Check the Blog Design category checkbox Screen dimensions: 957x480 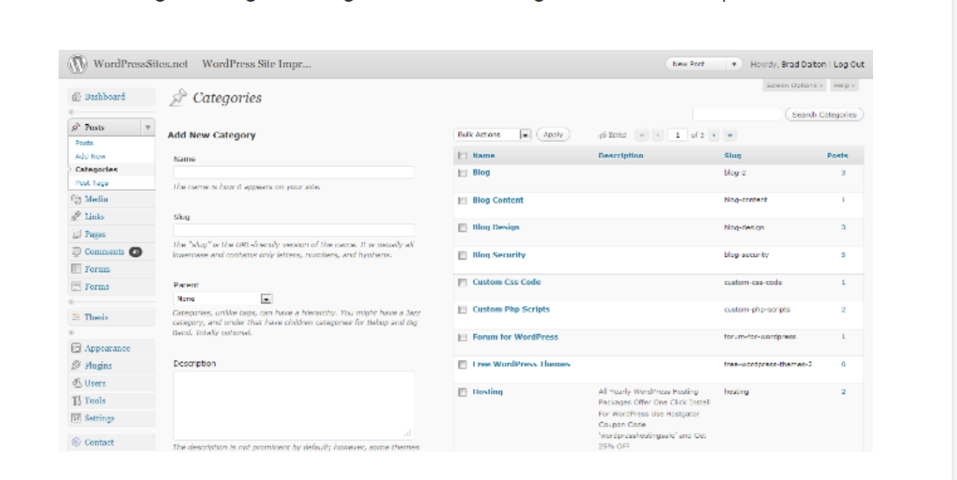462,228
